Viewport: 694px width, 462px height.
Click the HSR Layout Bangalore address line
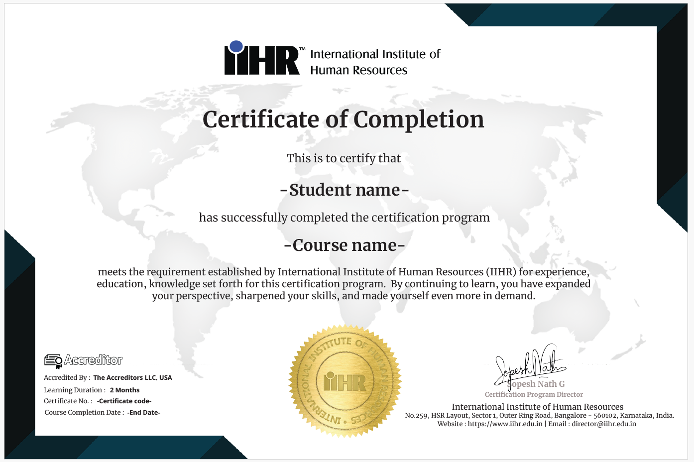pyautogui.click(x=539, y=416)
